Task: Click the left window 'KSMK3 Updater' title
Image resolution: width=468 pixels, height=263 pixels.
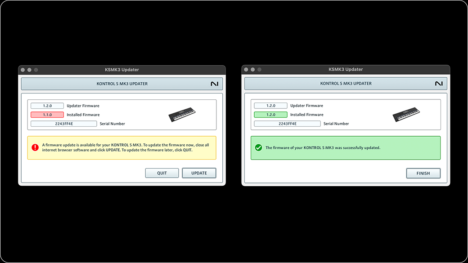Action: point(122,70)
